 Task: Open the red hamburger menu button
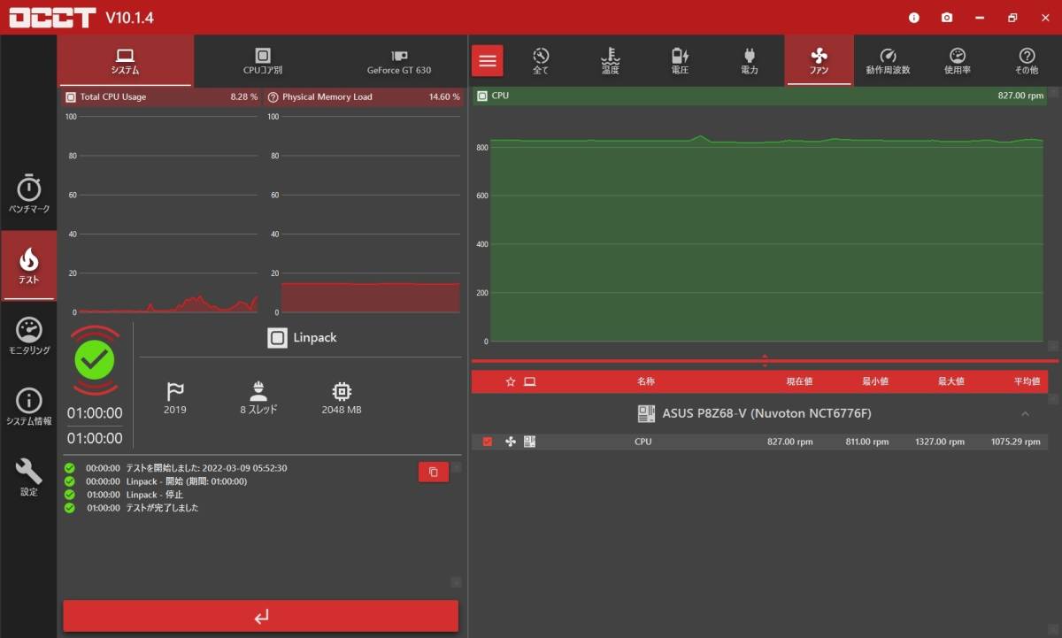pos(488,61)
